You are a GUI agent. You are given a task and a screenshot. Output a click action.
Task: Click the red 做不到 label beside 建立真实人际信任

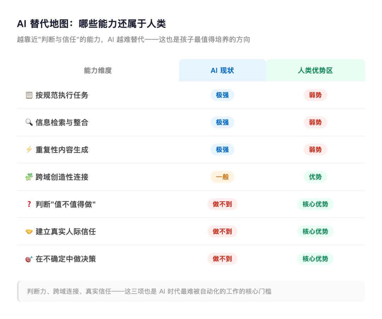tap(222, 231)
